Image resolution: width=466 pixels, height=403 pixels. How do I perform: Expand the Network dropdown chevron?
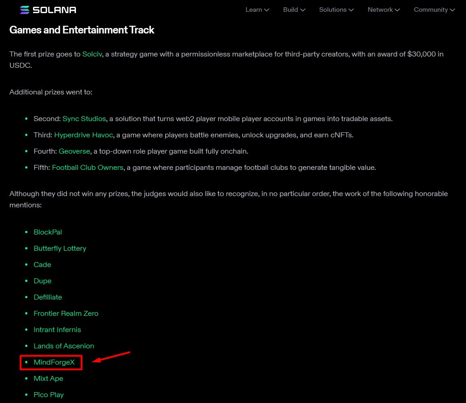(x=397, y=10)
